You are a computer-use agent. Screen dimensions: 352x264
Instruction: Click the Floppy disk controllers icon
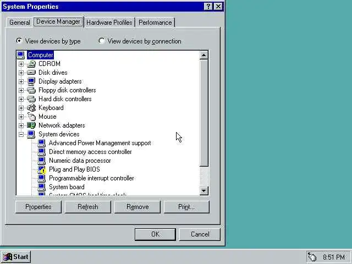pos(31,90)
